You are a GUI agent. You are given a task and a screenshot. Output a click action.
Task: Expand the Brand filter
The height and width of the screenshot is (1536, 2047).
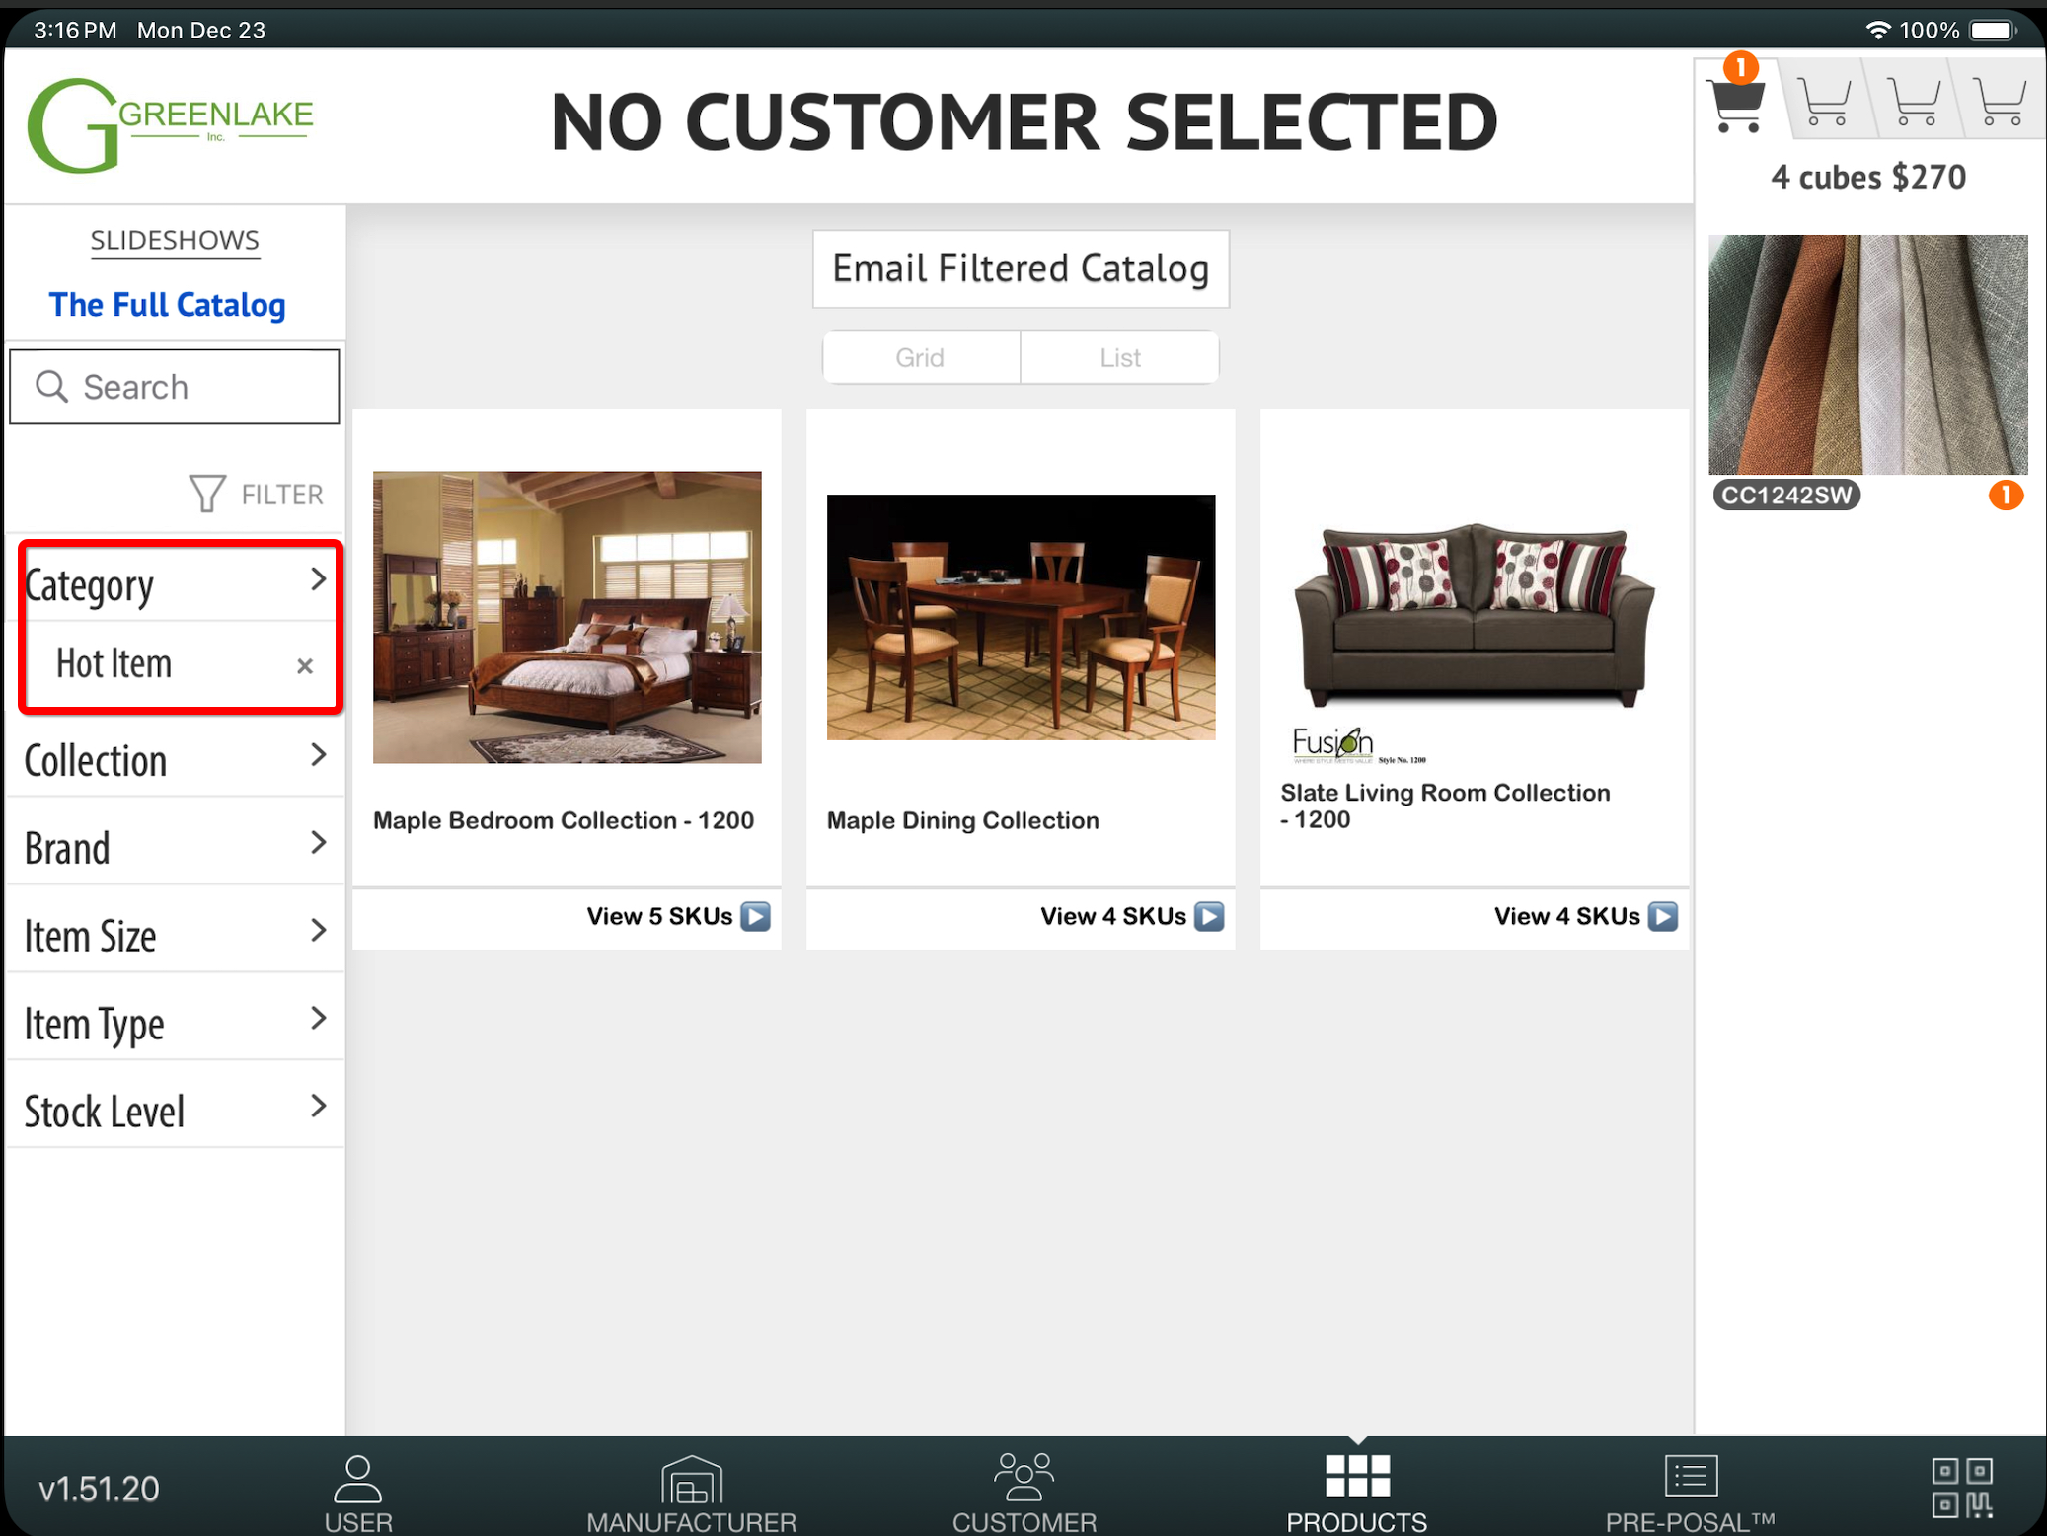pyautogui.click(x=175, y=847)
